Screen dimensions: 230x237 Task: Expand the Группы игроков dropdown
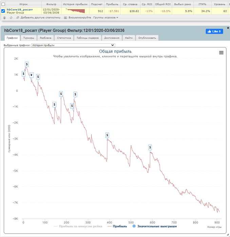[106, 18]
